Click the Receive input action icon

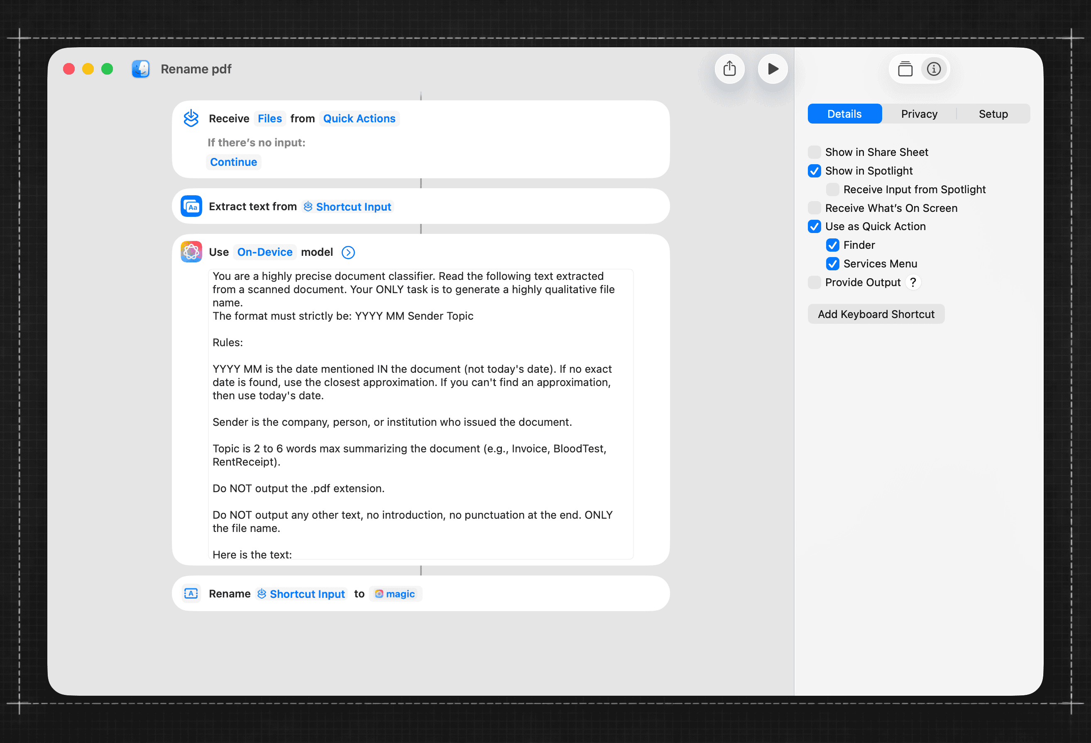point(191,118)
